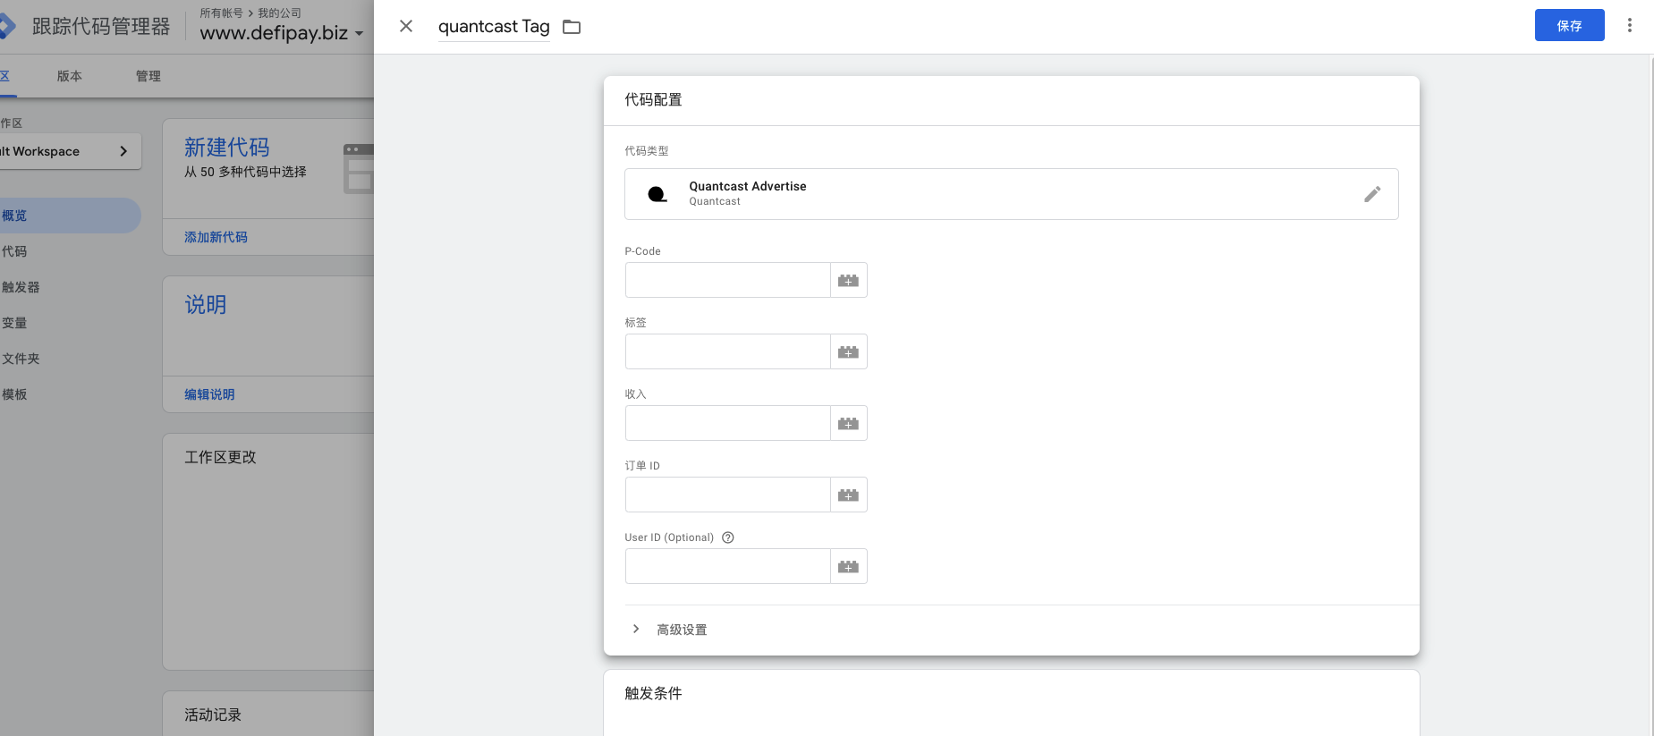
Task: Click the 工作区更改 card heading
Action: point(220,457)
